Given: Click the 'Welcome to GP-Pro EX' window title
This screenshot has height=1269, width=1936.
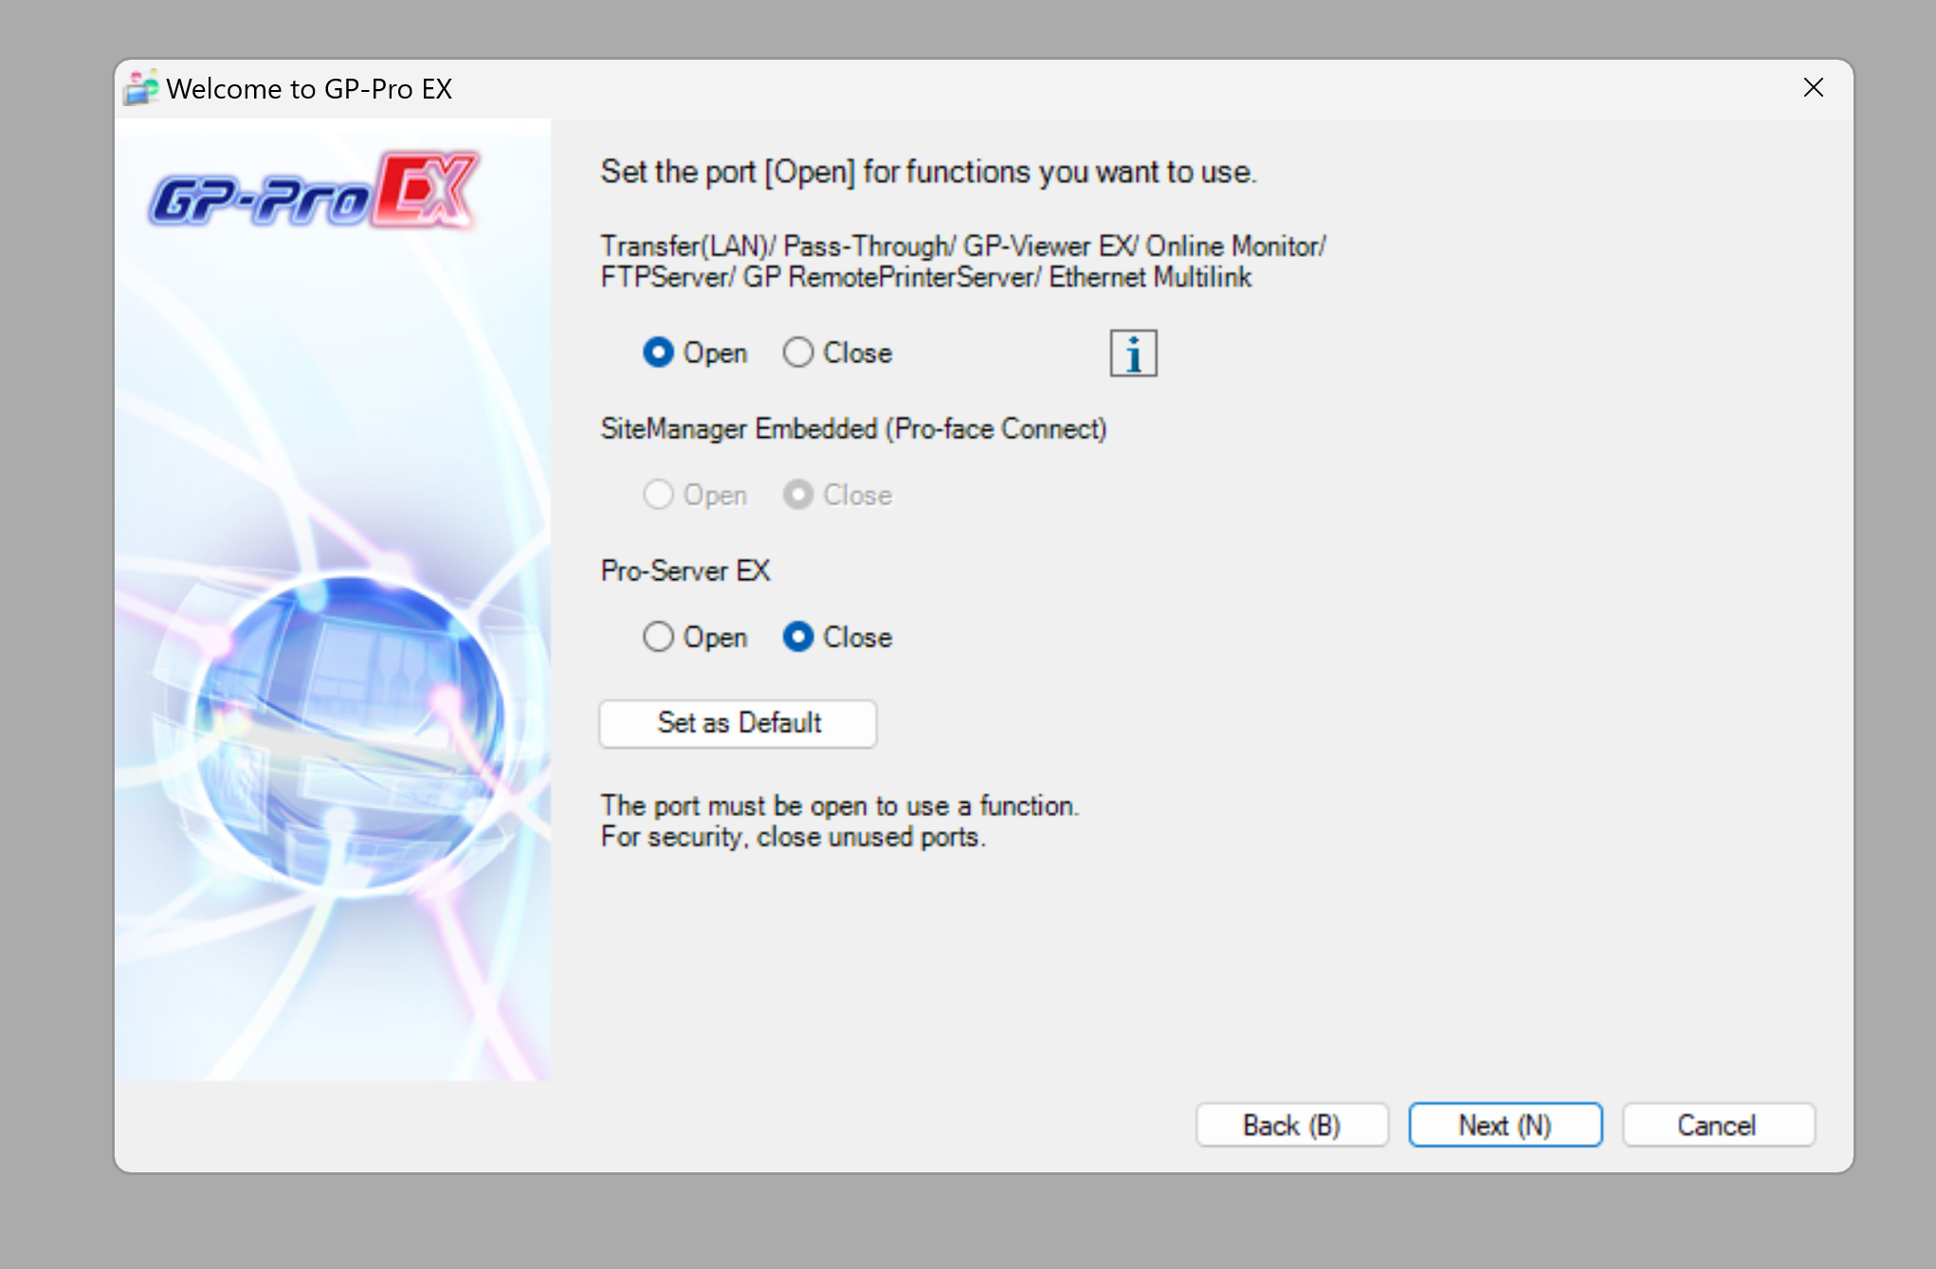Looking at the screenshot, I should [309, 88].
